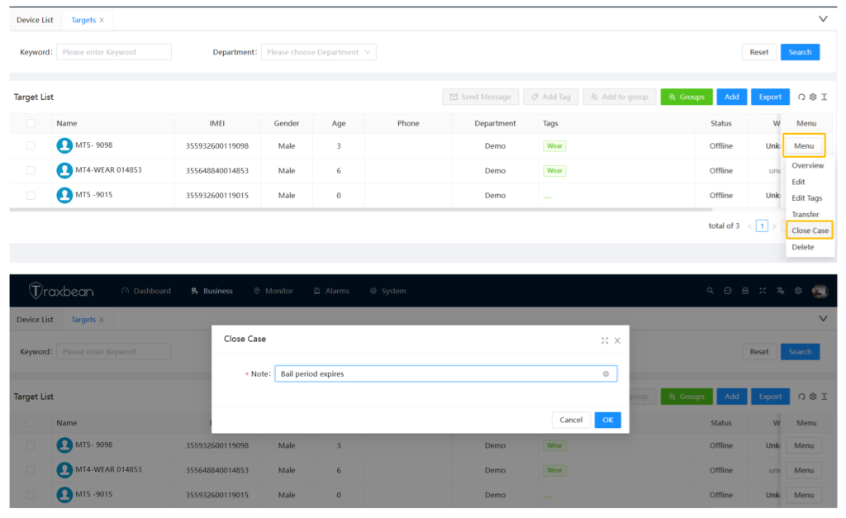Viewport: 846px width, 518px height.
Task: Choose Delete from the row menu
Action: tap(803, 247)
